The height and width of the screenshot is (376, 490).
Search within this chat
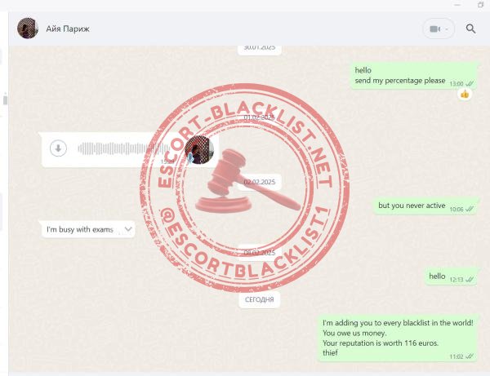coord(470,29)
